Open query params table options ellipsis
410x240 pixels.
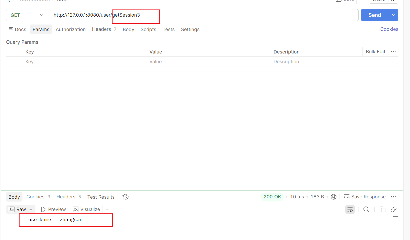point(393,52)
